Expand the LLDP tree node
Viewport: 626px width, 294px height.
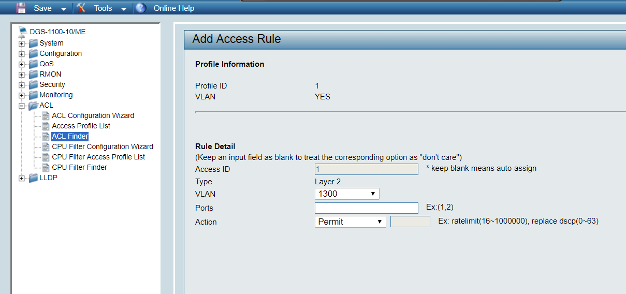coord(22,178)
